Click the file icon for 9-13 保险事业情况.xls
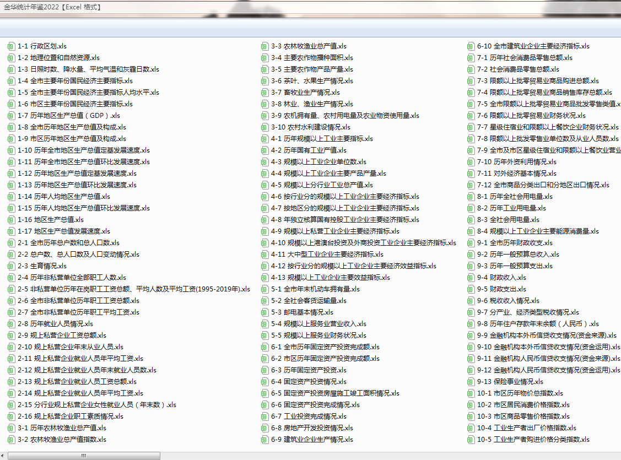 click(x=471, y=382)
